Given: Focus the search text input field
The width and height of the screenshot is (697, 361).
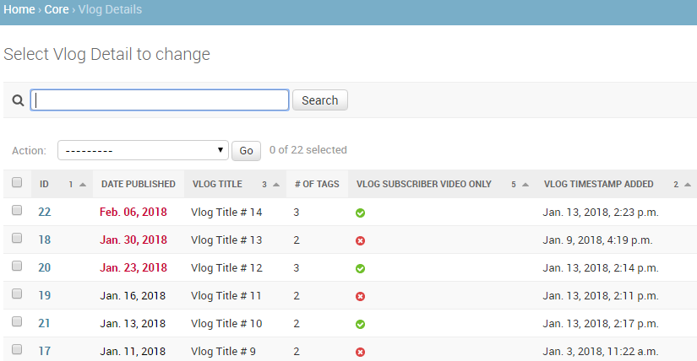Looking at the screenshot, I should point(160,100).
